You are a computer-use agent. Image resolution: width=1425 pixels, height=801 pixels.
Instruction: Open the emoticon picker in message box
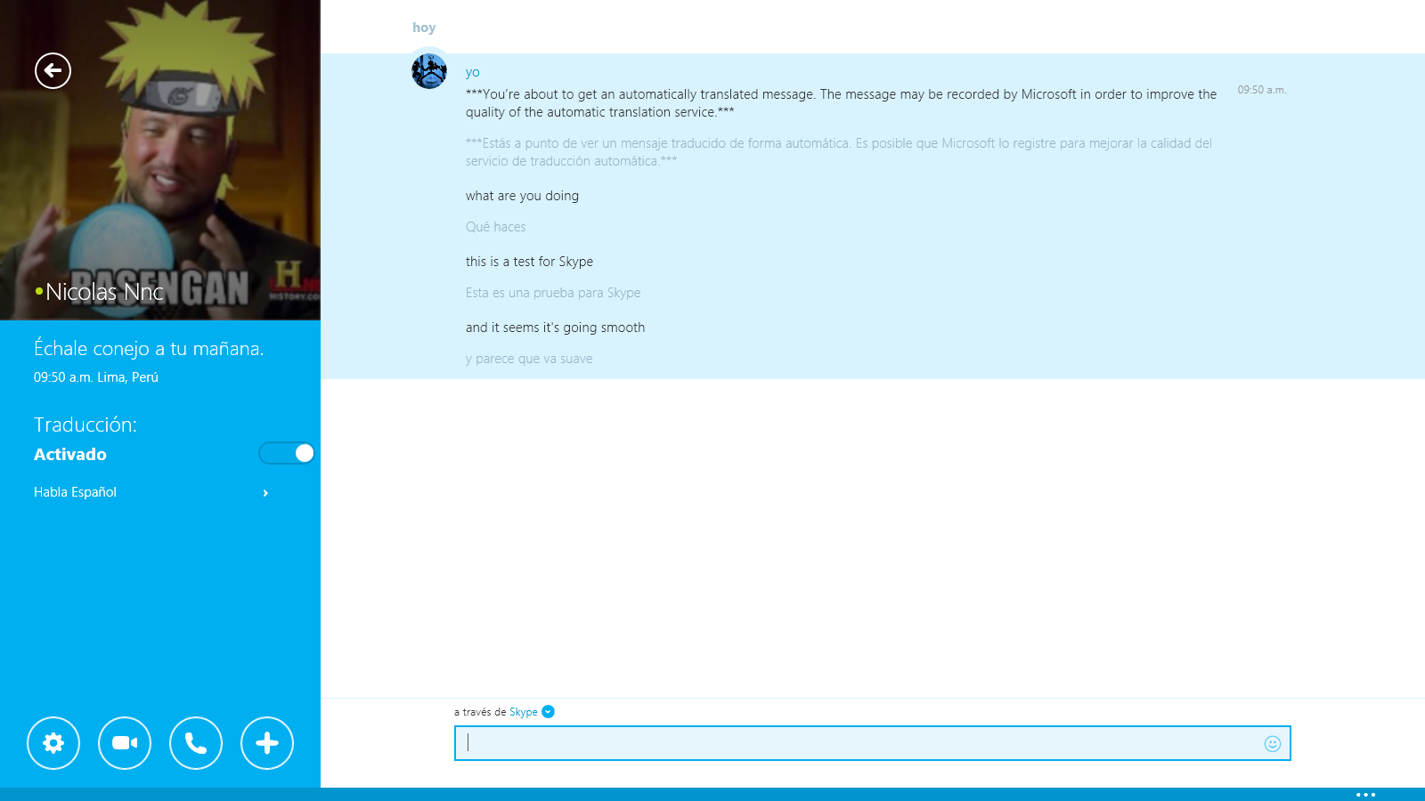[x=1273, y=744]
